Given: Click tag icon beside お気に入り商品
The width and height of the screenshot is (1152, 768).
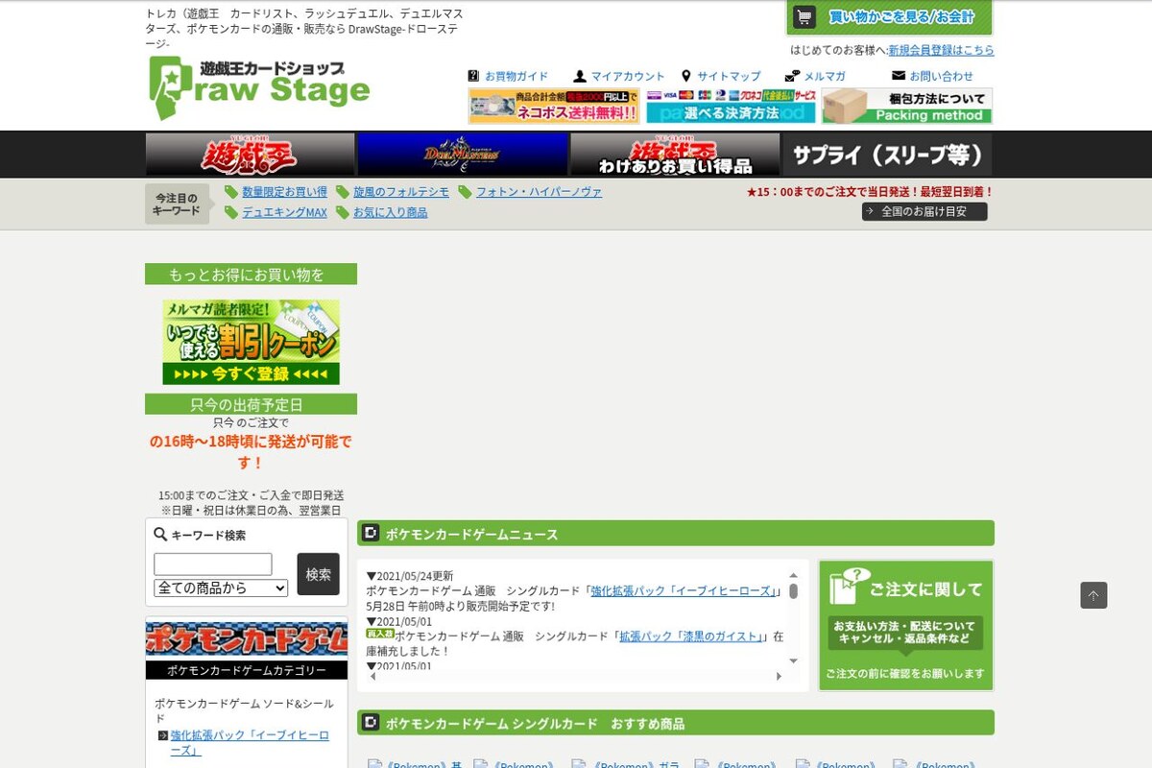Looking at the screenshot, I should click(343, 212).
